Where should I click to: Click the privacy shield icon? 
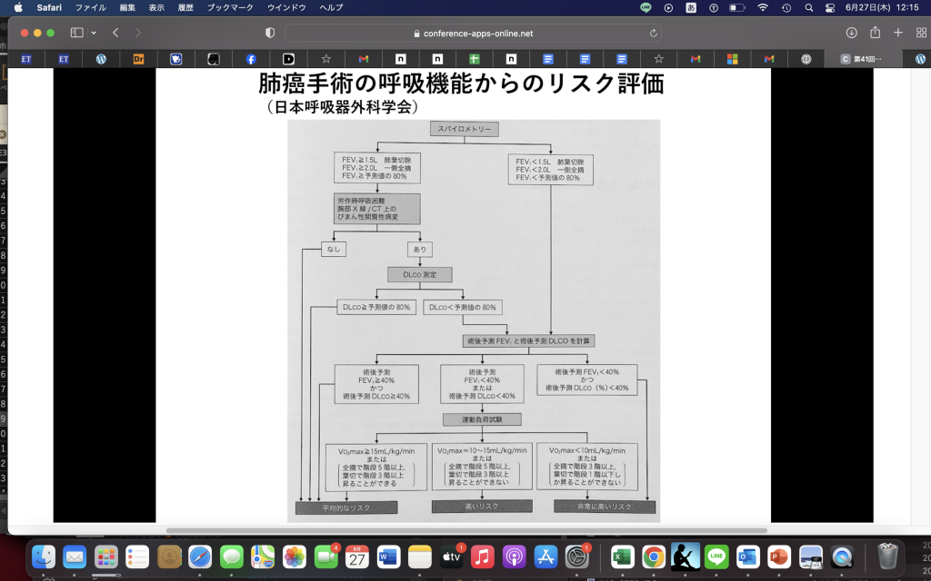click(270, 33)
